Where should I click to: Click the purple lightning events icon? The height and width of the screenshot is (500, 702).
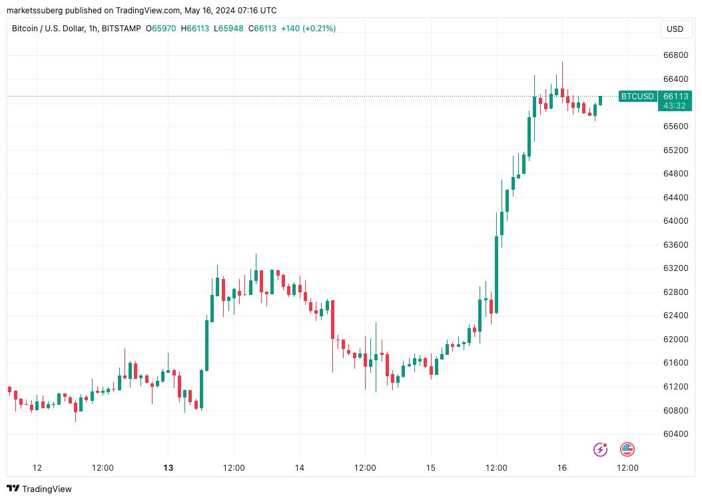pyautogui.click(x=600, y=449)
